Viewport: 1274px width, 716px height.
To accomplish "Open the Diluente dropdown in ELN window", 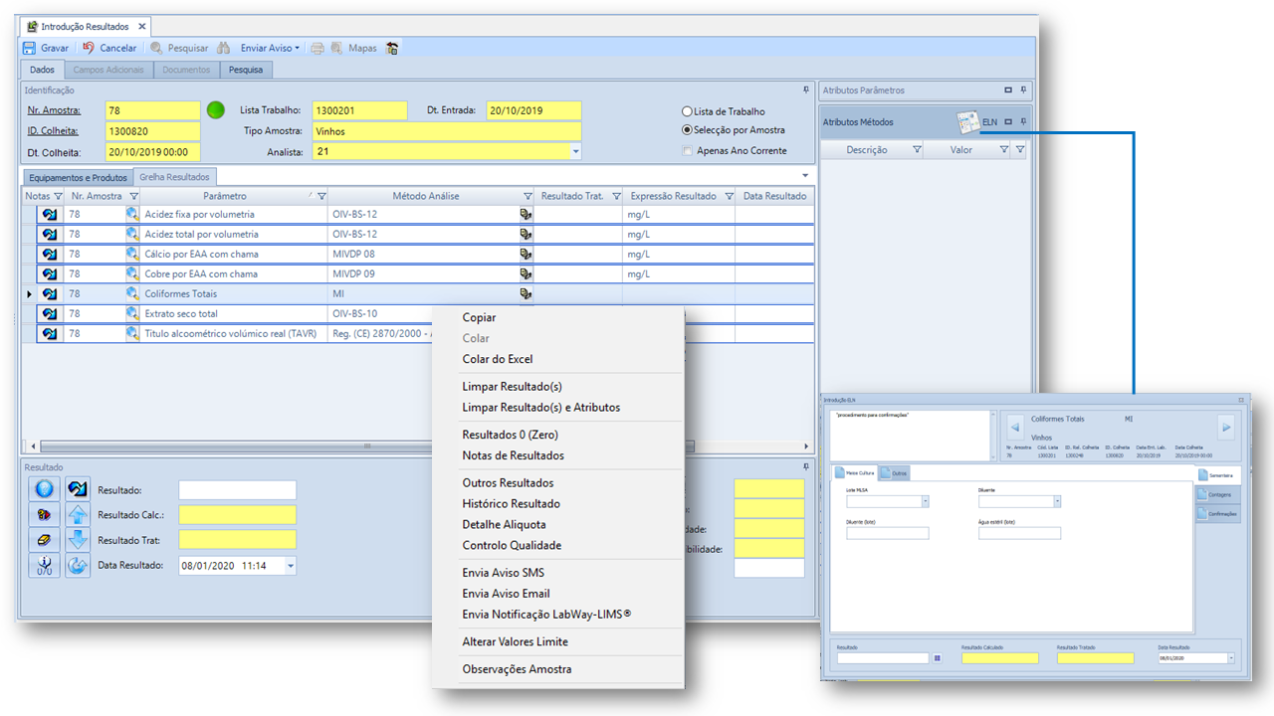I will coord(1057,502).
